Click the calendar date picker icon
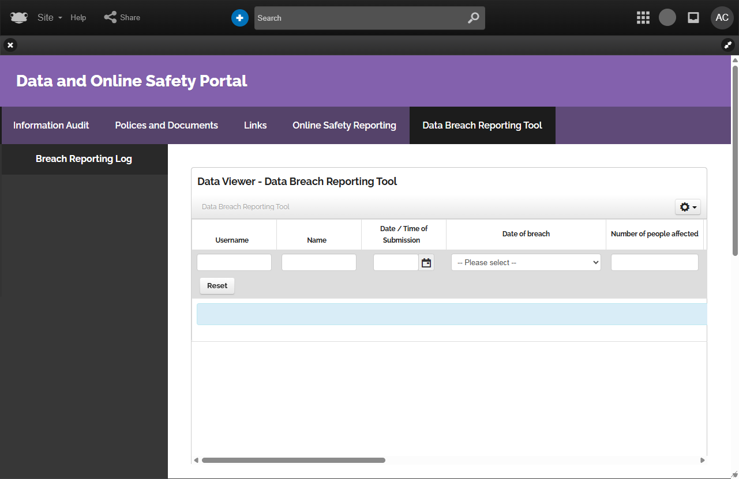Screen dimensions: 739x479 tap(426, 263)
